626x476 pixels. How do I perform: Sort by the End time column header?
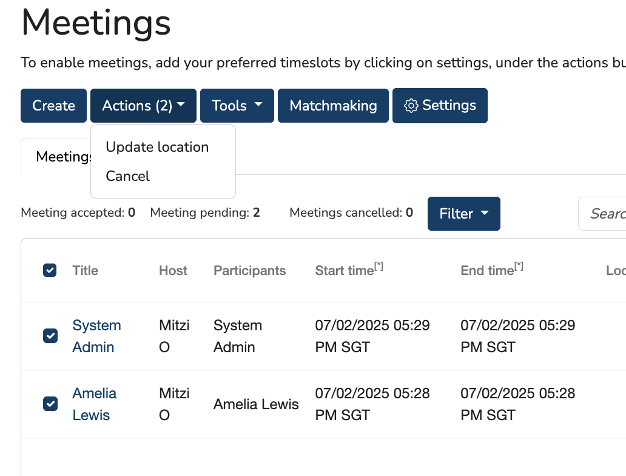point(487,271)
